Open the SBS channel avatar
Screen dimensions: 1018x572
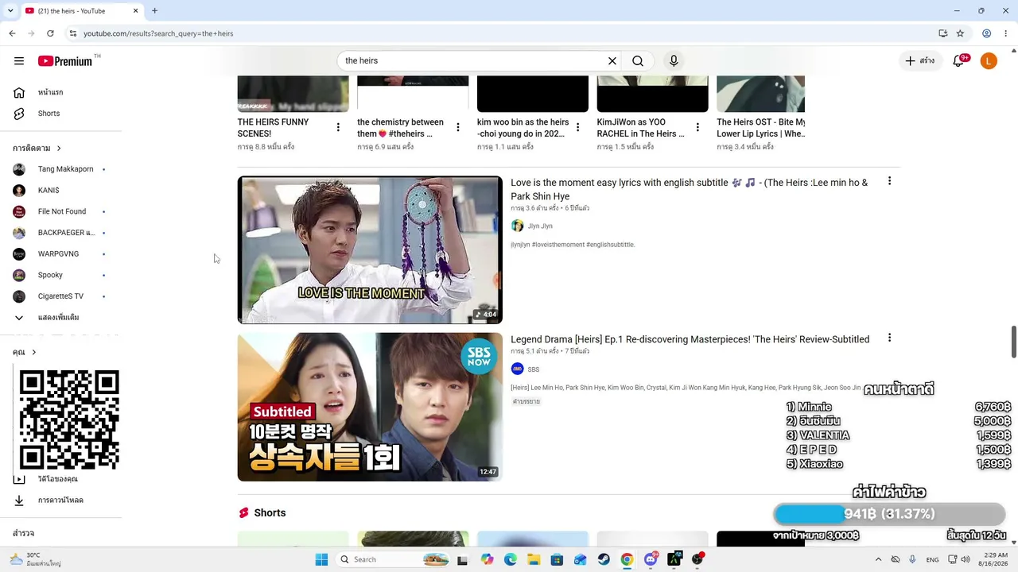(x=517, y=369)
